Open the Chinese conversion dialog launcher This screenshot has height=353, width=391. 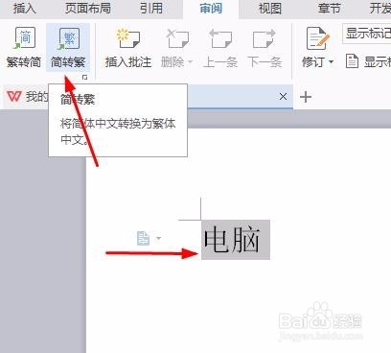84,77
